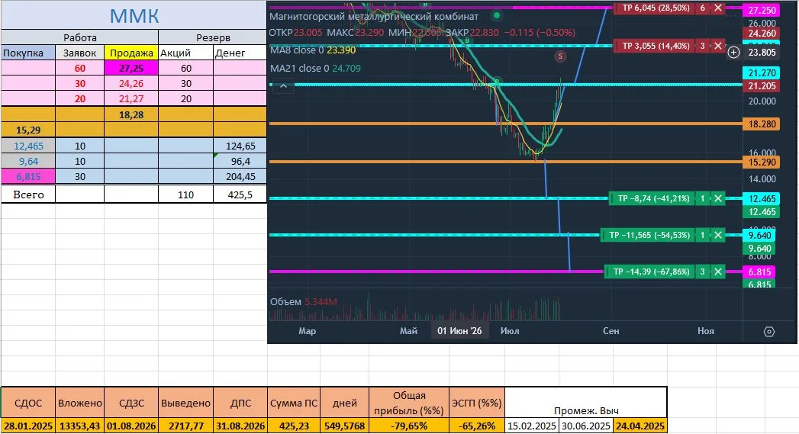Viewport: 799px width, 434px height.
Task: Select the 24.04.2025 date cell
Action: click(640, 426)
